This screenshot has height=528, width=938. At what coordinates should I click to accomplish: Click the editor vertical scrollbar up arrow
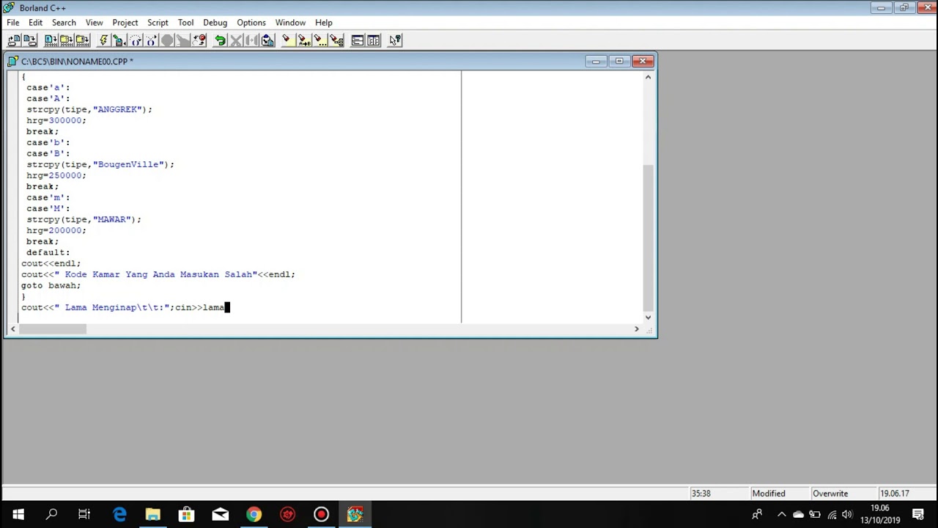coord(648,77)
